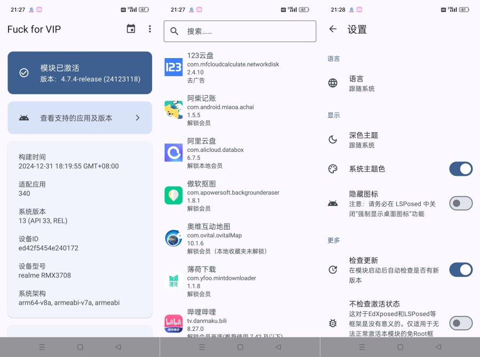
Task: Tap package name tv.danmaku.bili
Action: pyautogui.click(x=207, y=321)
